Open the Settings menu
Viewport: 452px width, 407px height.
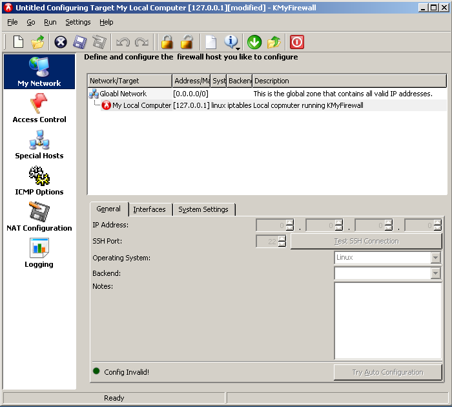pyautogui.click(x=78, y=22)
